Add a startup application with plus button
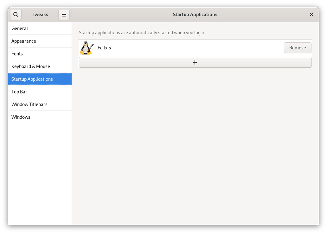Viewport: 327px width, 234px height. tap(195, 62)
